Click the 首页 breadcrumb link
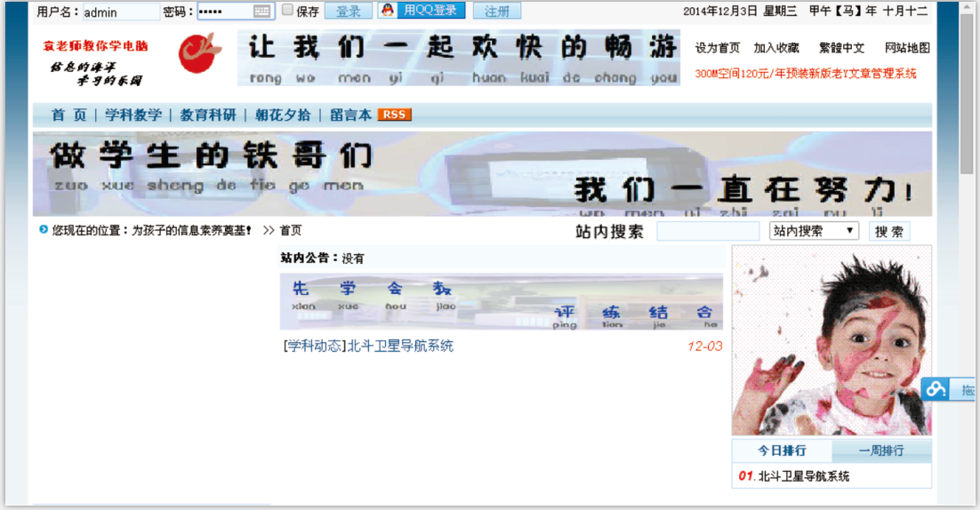The height and width of the screenshot is (510, 980). (291, 230)
